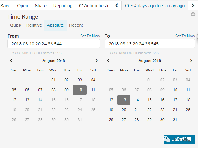The image size is (198, 148).
Task: Go to previous month in From calendar
Action: (x=11, y=61)
